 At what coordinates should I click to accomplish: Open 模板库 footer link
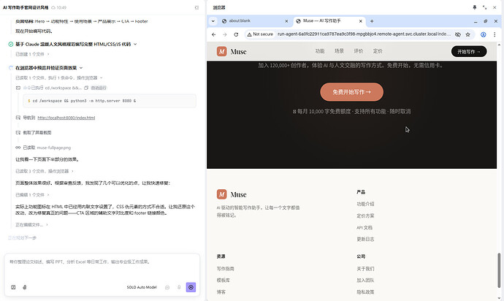click(224, 280)
